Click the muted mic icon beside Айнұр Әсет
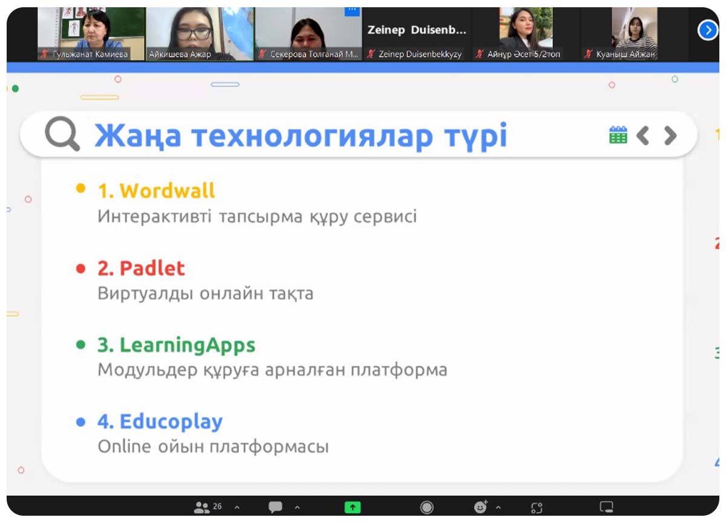 coord(480,54)
